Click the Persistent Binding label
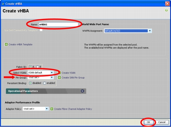 (x=17, y=83)
